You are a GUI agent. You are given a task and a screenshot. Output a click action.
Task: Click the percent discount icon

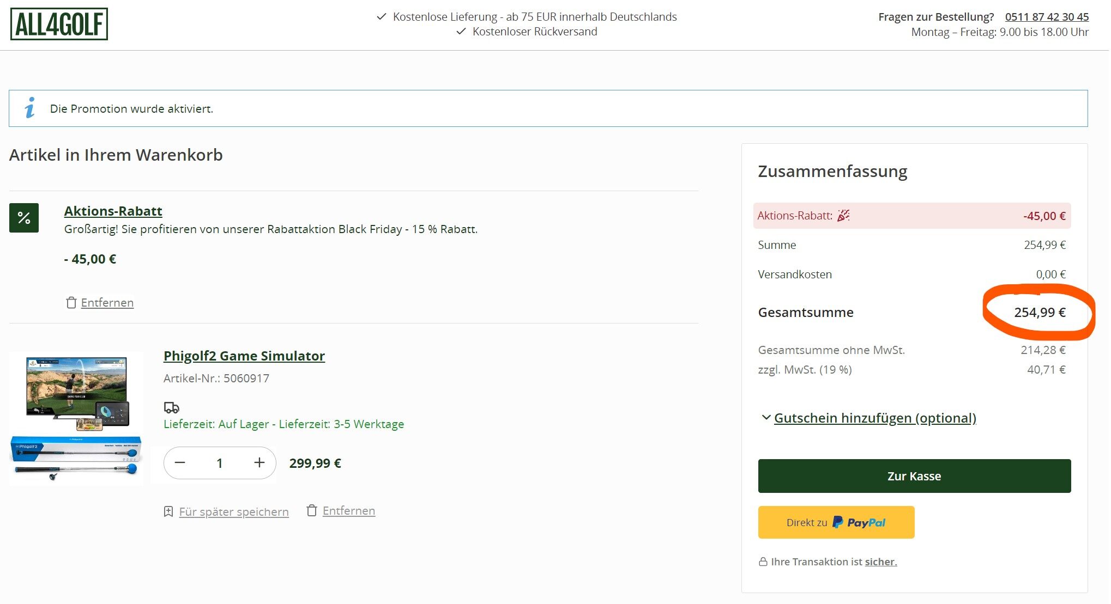click(24, 218)
